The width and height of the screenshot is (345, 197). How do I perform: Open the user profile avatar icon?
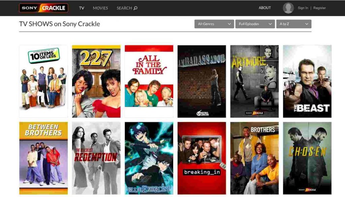tap(288, 8)
